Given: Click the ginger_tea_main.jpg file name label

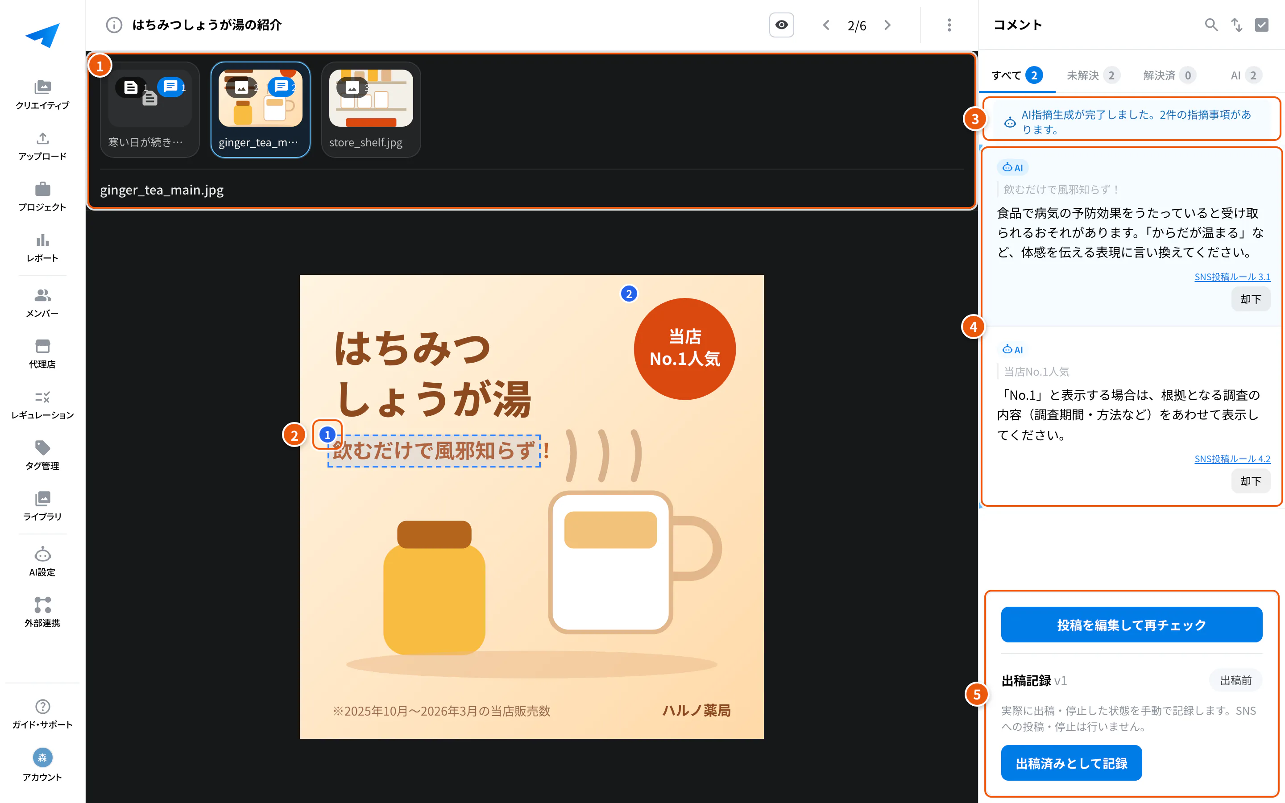Looking at the screenshot, I should click(162, 190).
